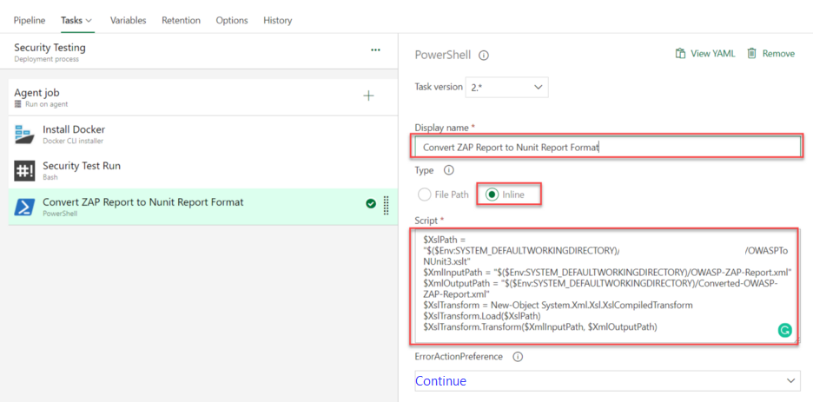Image resolution: width=813 pixels, height=402 pixels.
Task: Switch to the Variables tab
Action: pyautogui.click(x=128, y=20)
